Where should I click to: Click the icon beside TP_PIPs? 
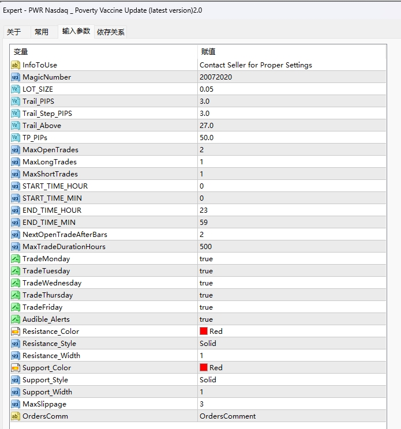tap(16, 138)
